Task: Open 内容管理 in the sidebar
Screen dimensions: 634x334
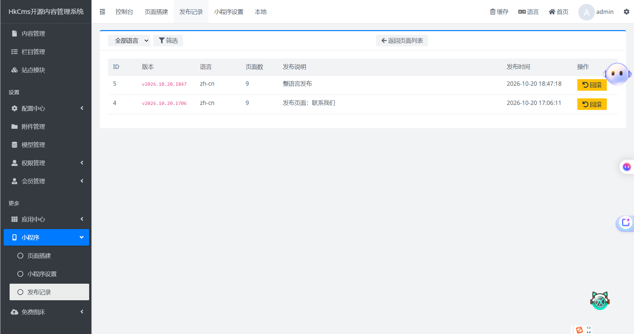Action: 46,33
